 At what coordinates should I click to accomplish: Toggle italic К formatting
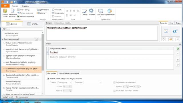(71, 11)
